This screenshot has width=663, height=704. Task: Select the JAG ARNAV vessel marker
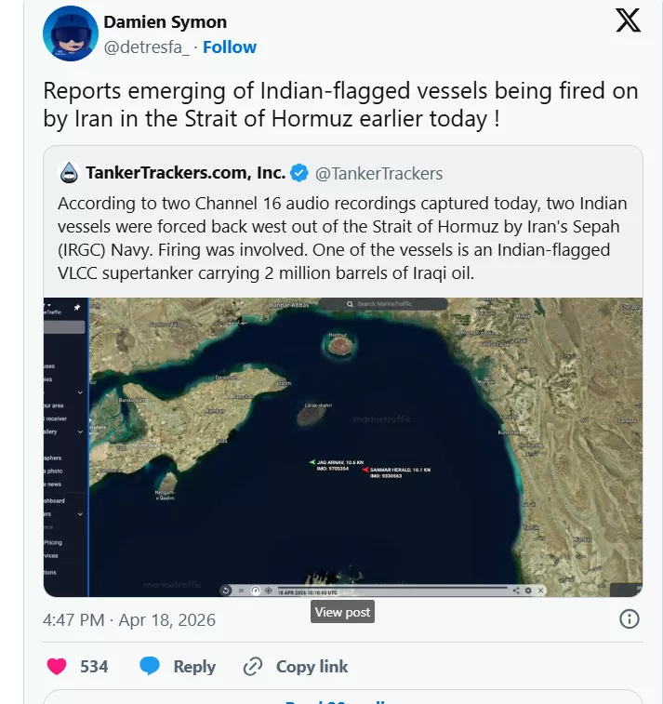click(x=312, y=461)
